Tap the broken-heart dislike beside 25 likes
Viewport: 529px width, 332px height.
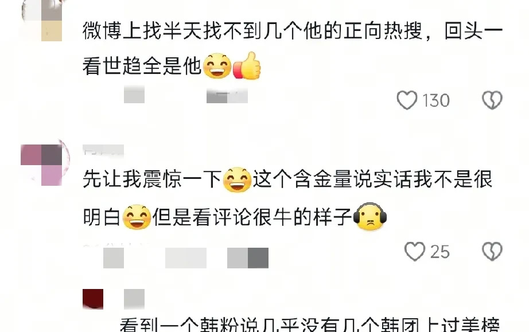[492, 252]
